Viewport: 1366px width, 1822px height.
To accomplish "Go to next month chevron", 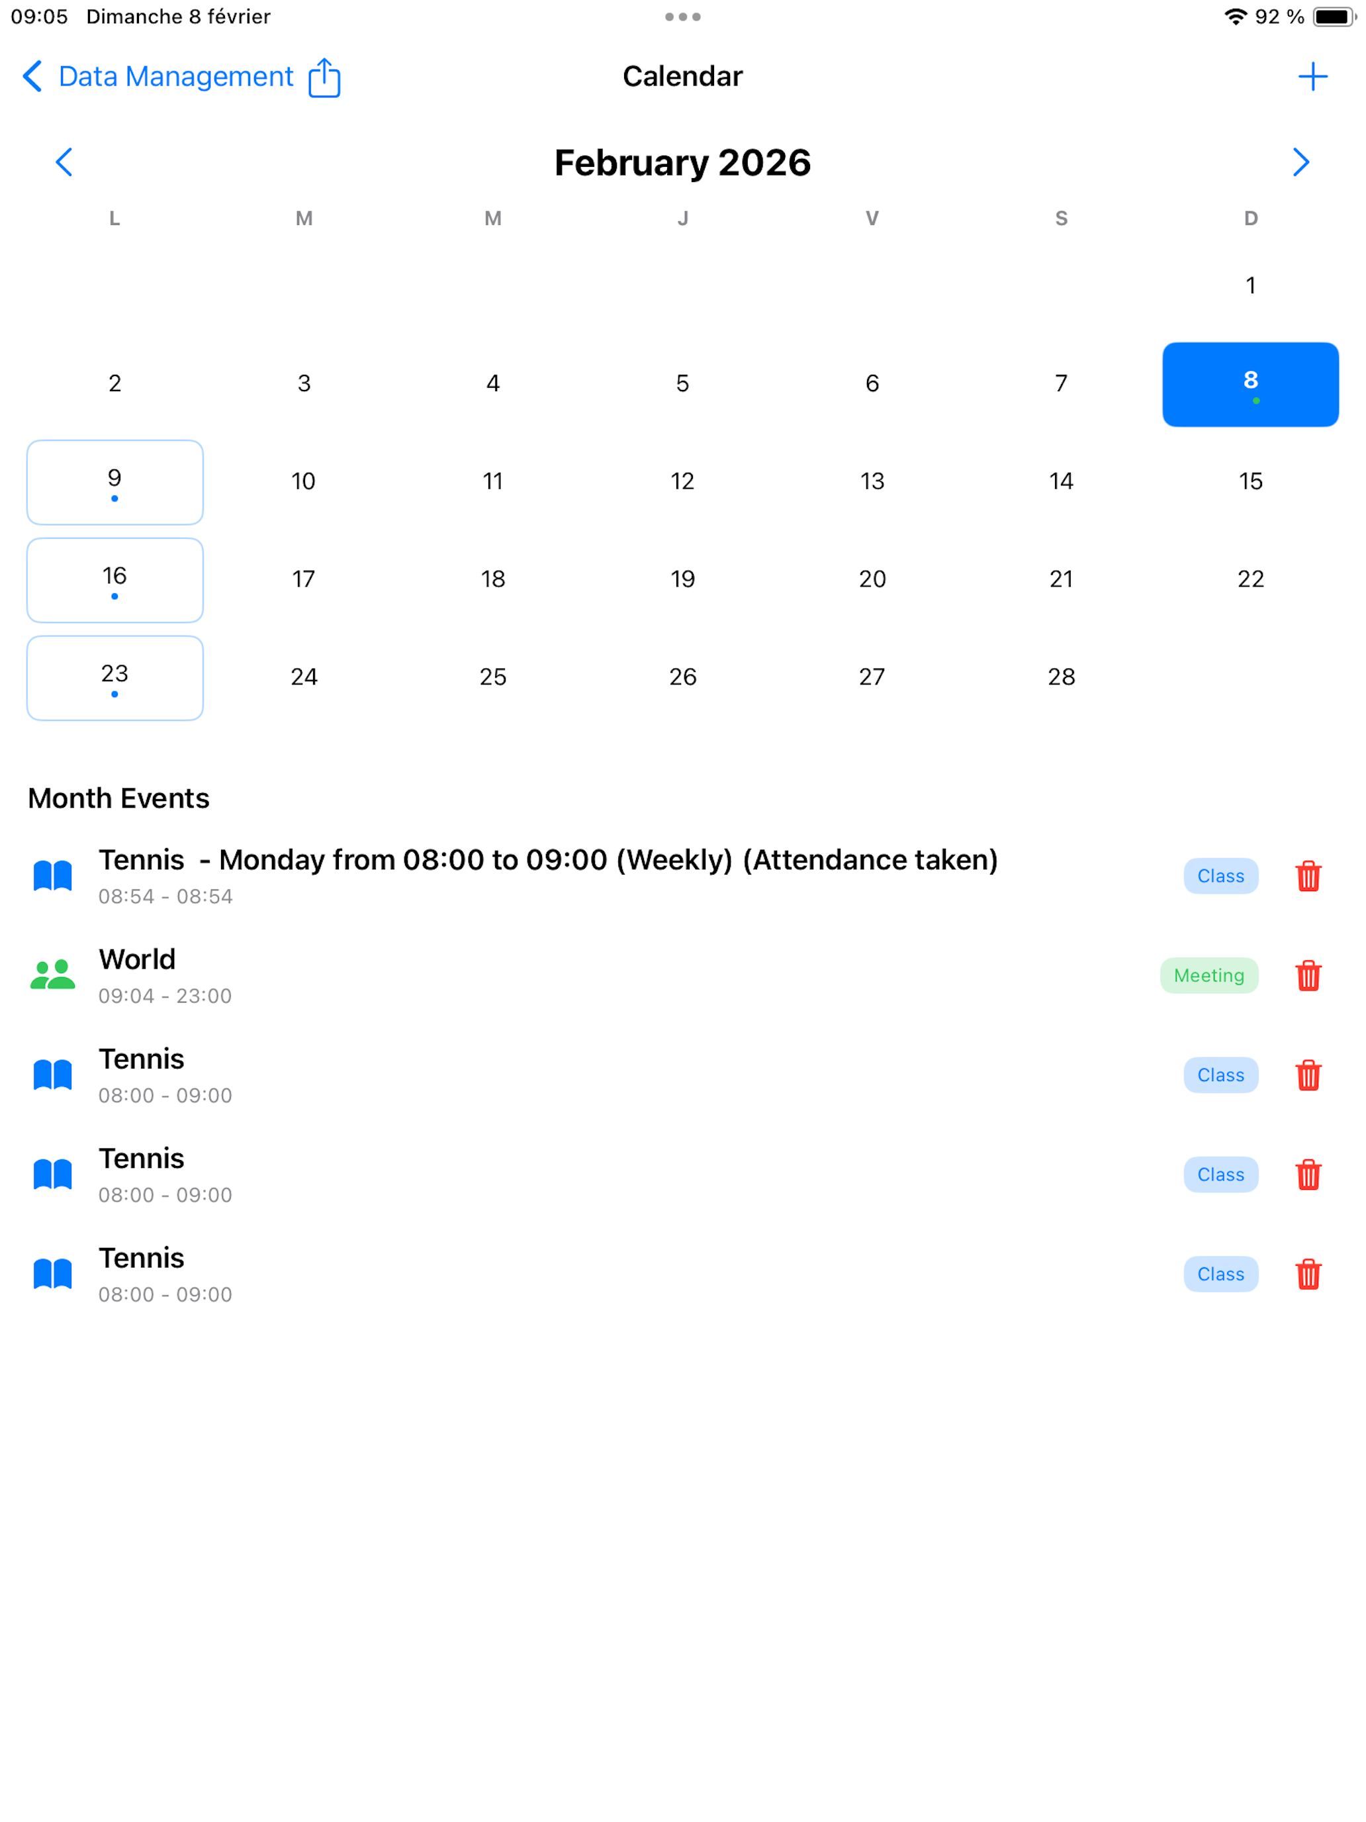I will point(1300,162).
